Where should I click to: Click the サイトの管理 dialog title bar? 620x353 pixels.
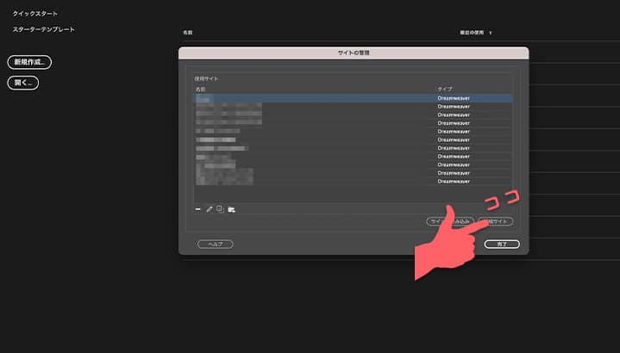(354, 53)
